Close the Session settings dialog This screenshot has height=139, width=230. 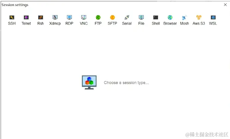(x=225, y=5)
